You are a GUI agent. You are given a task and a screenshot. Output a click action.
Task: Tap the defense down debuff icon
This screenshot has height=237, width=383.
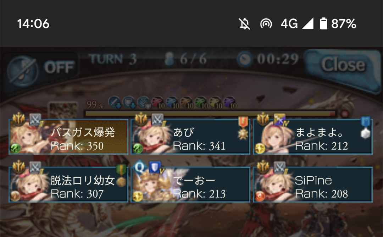pyautogui.click(x=129, y=103)
